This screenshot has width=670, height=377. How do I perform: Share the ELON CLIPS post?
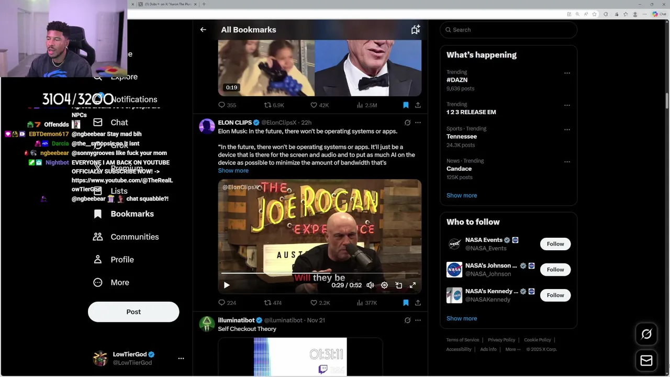(418, 303)
